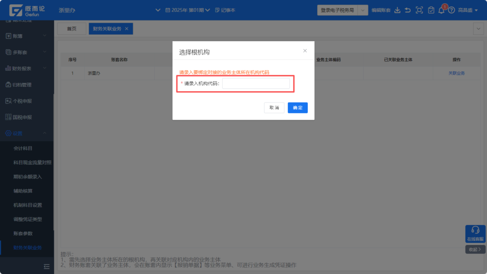Image resolution: width=487 pixels, height=274 pixels.
Task: Switch to the 首页 tab
Action: 72,29
